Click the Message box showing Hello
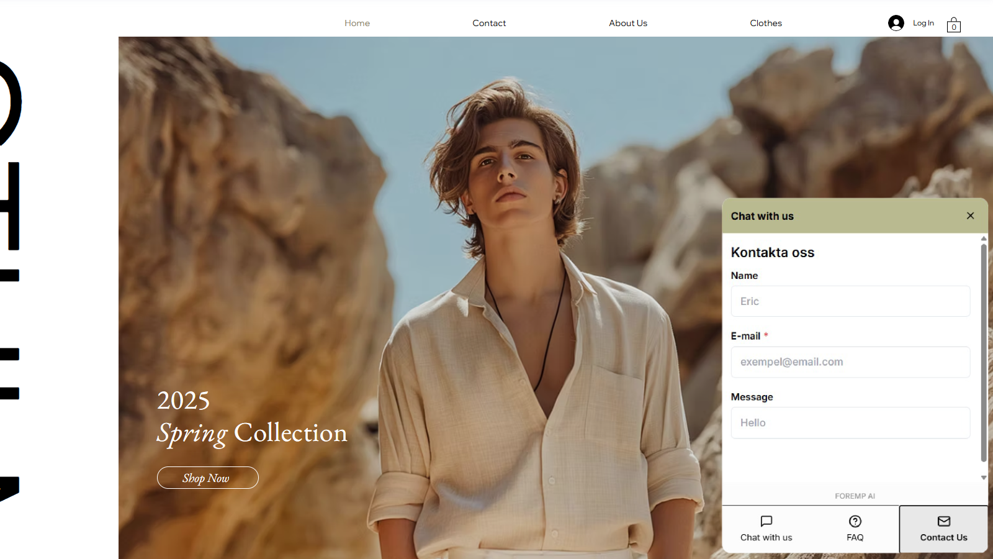Viewport: 993px width, 559px height. (x=850, y=422)
